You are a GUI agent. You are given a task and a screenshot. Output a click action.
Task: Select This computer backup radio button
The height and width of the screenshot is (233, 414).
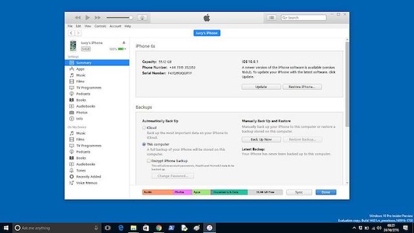pyautogui.click(x=144, y=144)
